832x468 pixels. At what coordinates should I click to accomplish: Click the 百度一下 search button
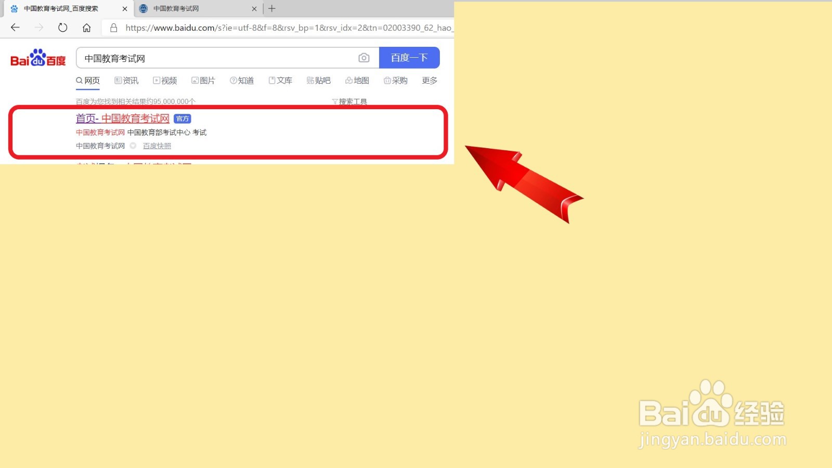tap(409, 58)
